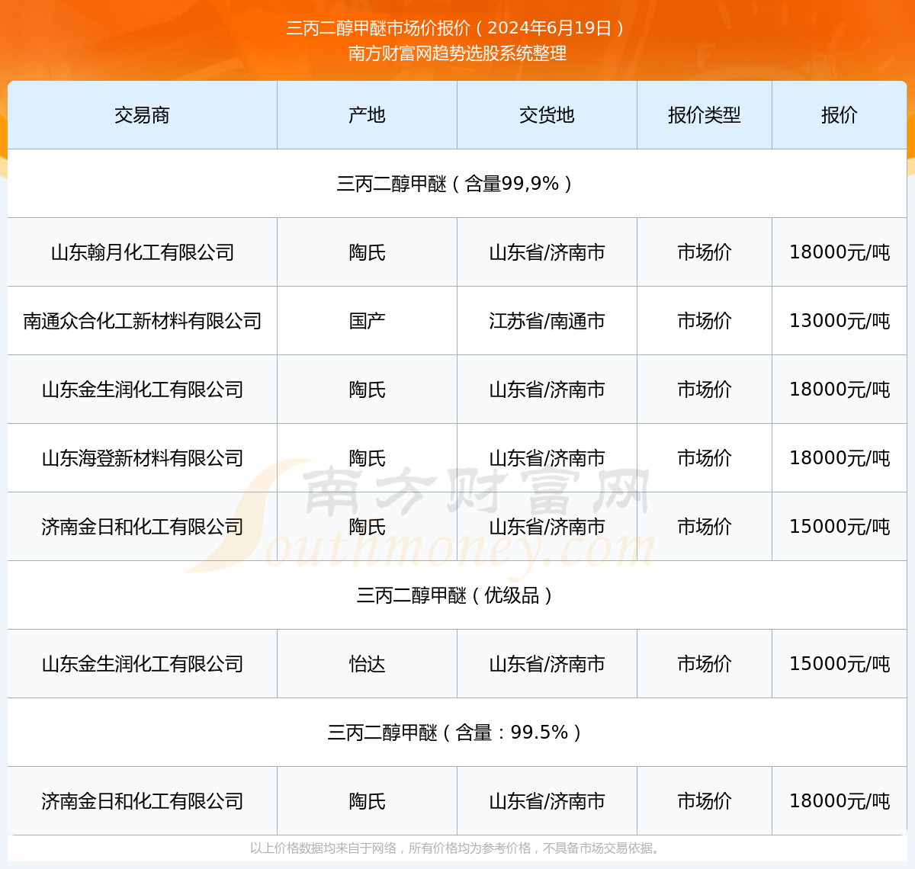Click 市场价 under the 含量：99.5% section
This screenshot has width=915, height=869.
coord(705,801)
